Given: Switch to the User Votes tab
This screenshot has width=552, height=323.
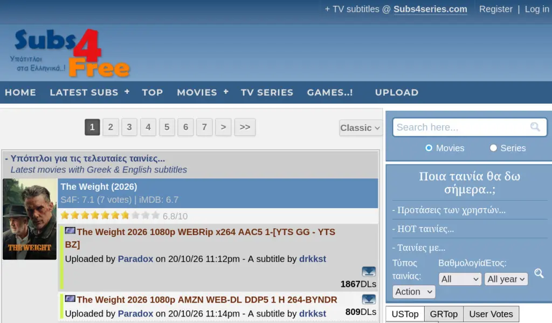Looking at the screenshot, I should pyautogui.click(x=491, y=314).
